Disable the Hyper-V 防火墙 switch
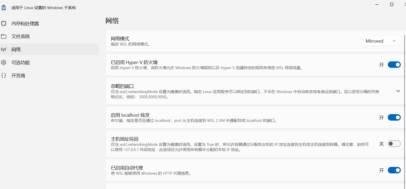 point(394,65)
